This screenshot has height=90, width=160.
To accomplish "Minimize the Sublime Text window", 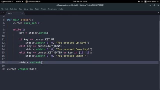I will [150, 5].
